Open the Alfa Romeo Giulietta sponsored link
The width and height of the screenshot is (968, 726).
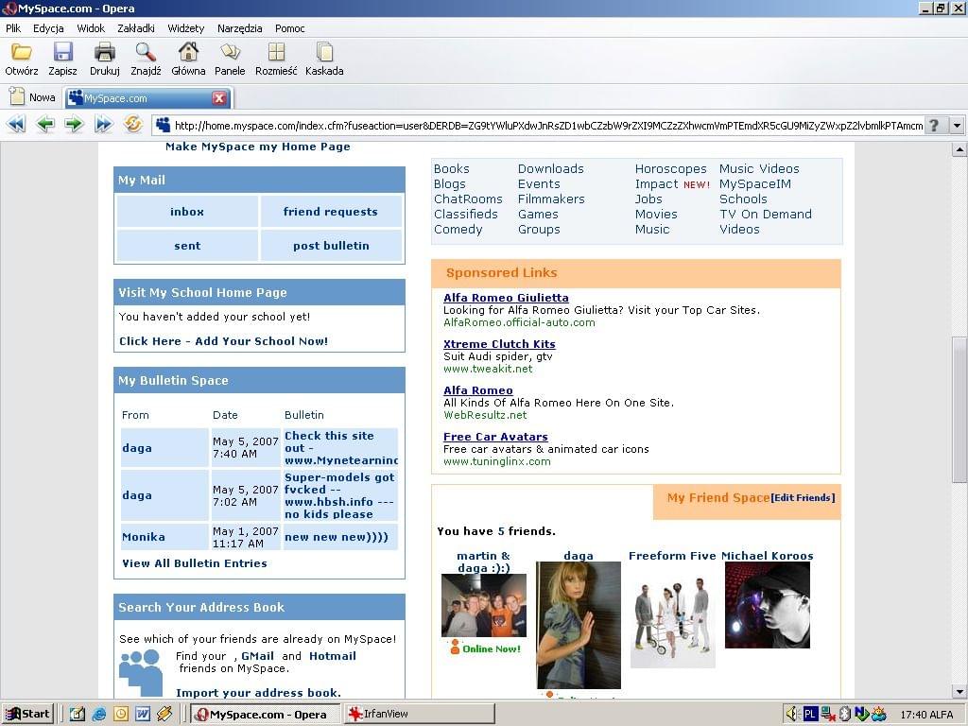(506, 298)
